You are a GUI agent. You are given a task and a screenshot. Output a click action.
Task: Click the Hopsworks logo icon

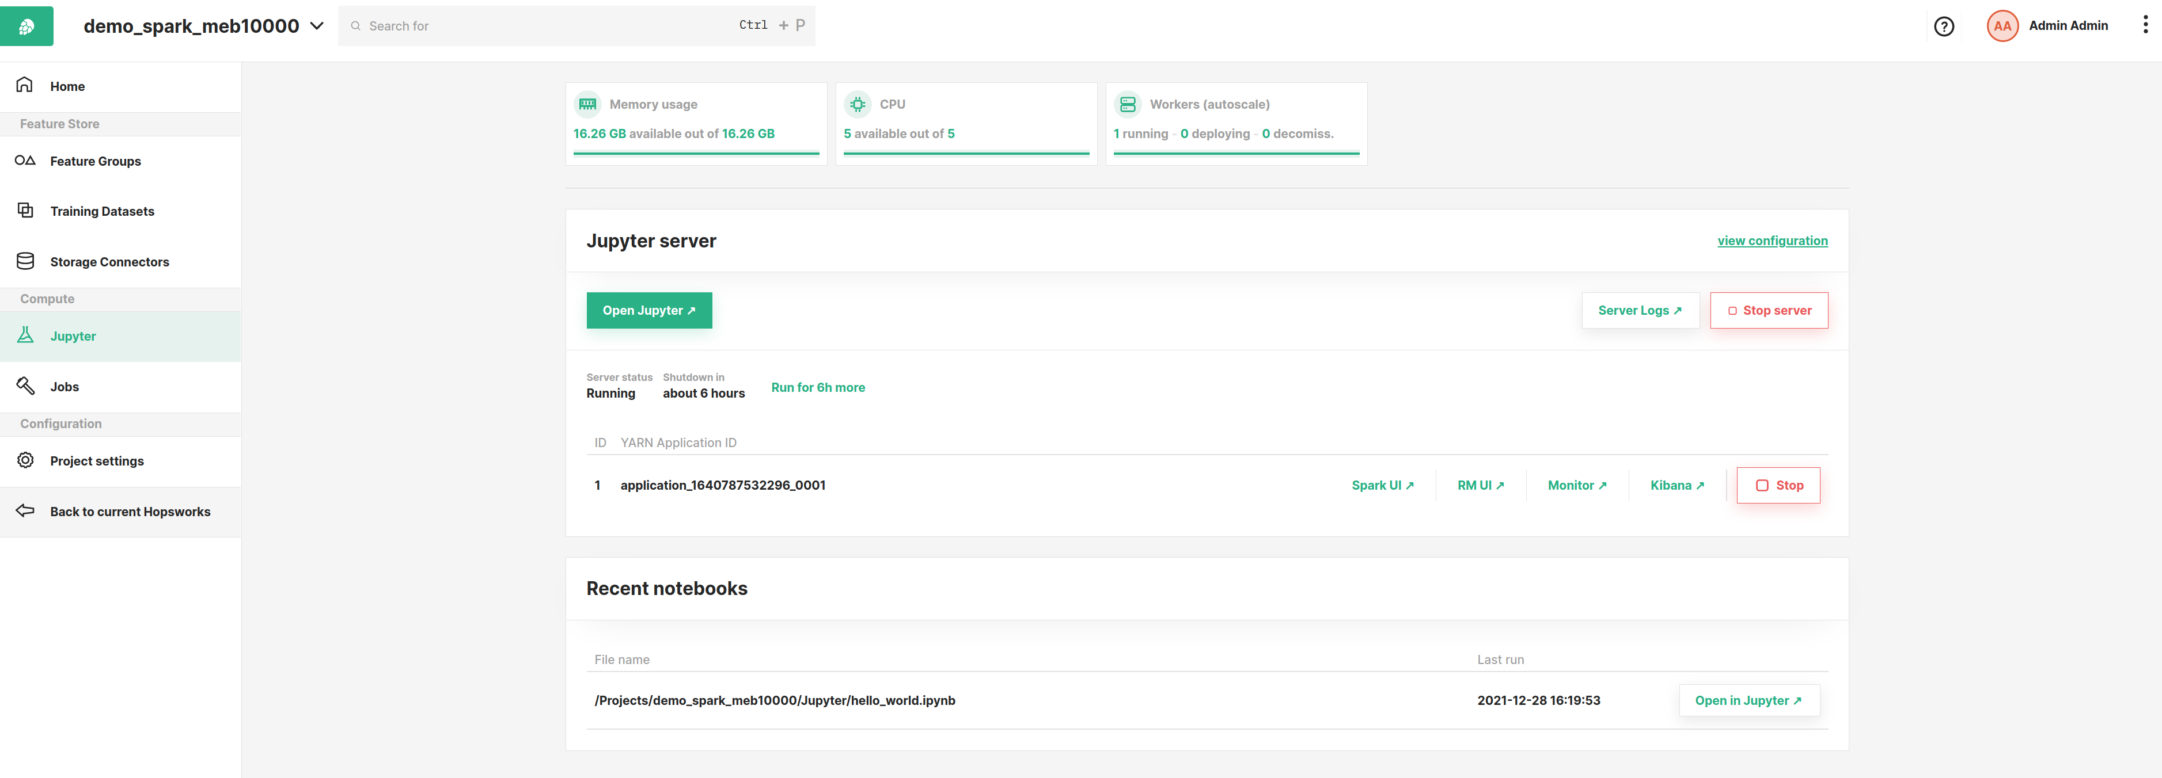click(26, 26)
